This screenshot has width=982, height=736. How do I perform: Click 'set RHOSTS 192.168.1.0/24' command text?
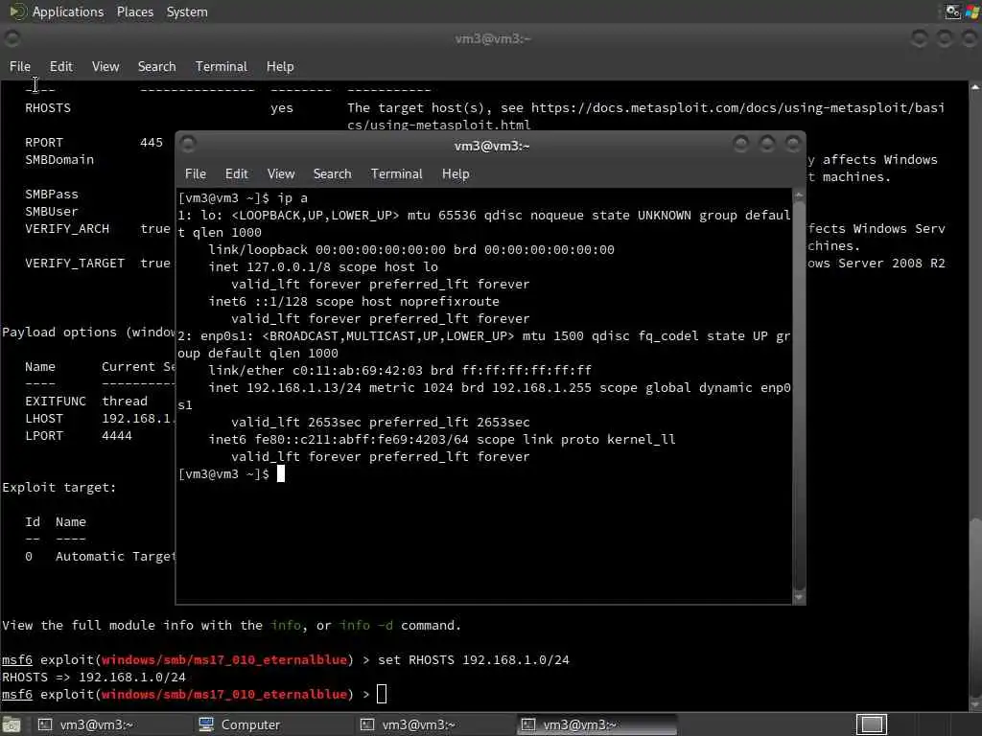tap(474, 659)
